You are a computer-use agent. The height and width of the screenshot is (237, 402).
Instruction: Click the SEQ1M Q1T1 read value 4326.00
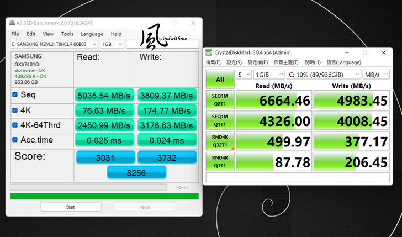point(274,120)
